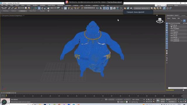Choose the Bind to Space Warp tool
Screen dimensions: 187x105
point(15,8)
